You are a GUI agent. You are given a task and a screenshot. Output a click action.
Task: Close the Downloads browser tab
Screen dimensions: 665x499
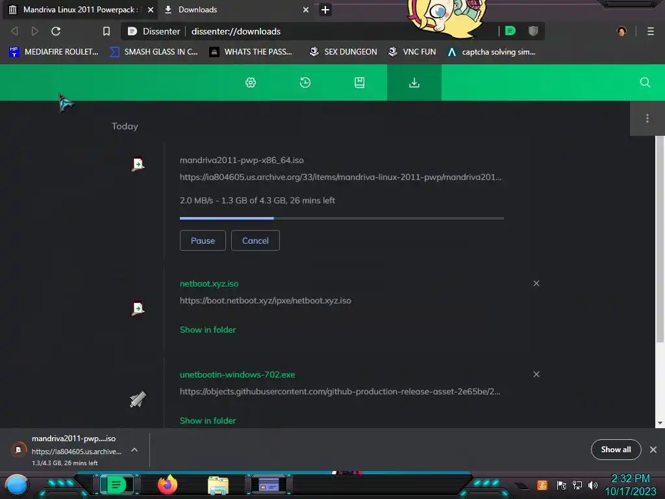[x=306, y=10]
